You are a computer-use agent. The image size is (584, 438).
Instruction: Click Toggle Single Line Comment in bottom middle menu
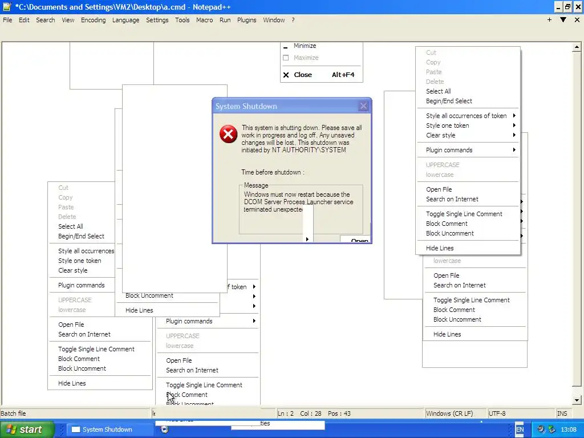[204, 385]
